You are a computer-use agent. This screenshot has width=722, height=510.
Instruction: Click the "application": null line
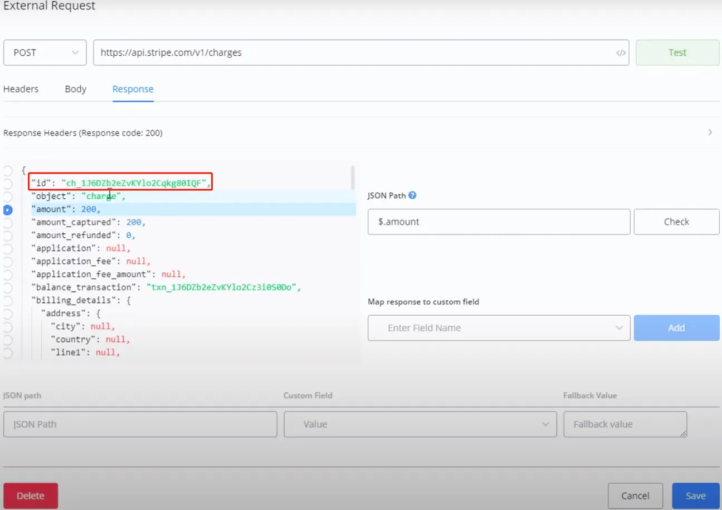tap(81, 248)
